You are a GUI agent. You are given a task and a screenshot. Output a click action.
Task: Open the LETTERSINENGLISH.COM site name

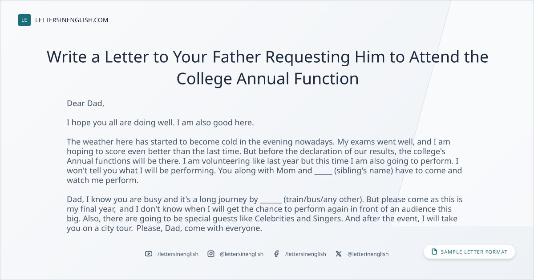[72, 20]
